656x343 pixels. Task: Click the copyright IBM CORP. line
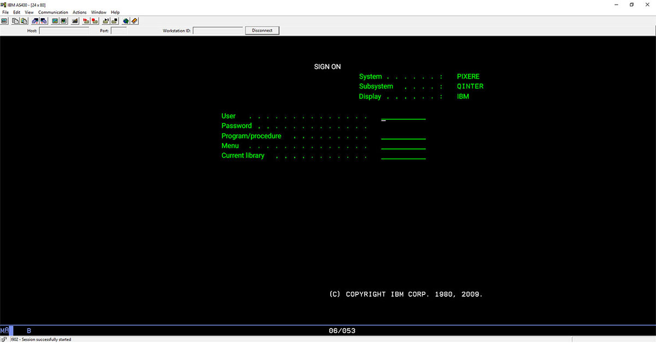pos(406,294)
